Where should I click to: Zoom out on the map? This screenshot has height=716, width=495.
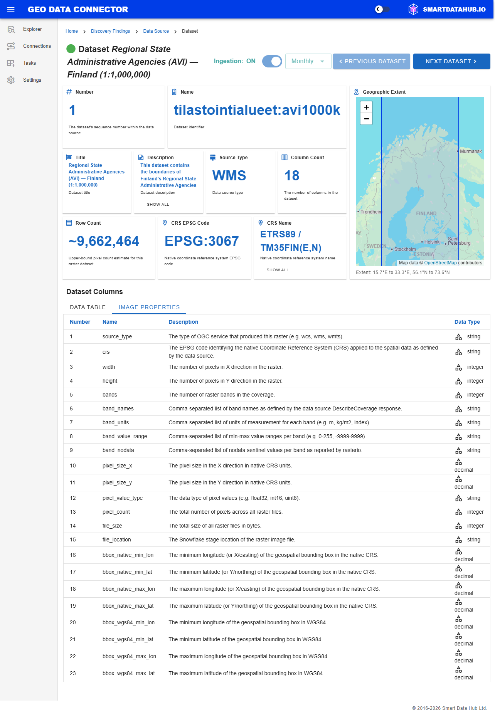(366, 119)
